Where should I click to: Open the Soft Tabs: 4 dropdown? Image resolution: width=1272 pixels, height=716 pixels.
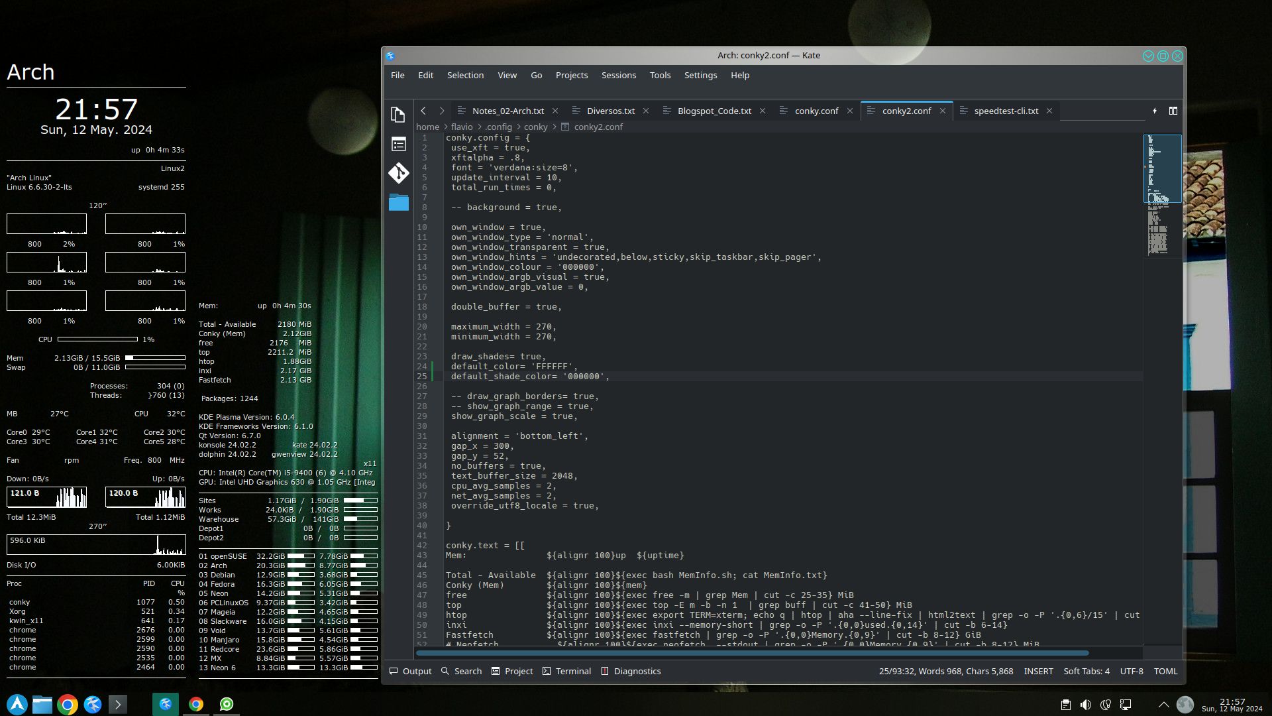tap(1086, 671)
